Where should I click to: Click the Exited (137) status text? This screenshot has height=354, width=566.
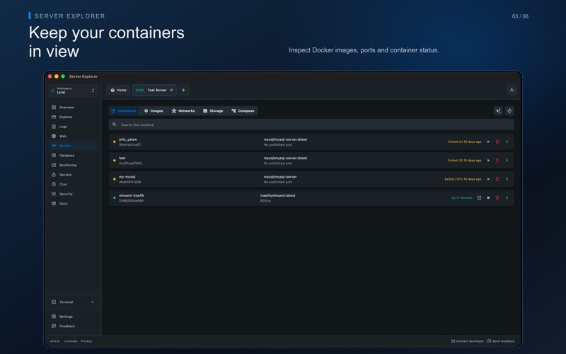point(463,179)
